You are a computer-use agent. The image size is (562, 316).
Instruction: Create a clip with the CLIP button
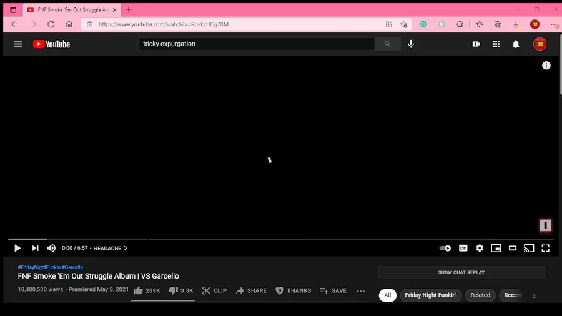[x=214, y=290]
